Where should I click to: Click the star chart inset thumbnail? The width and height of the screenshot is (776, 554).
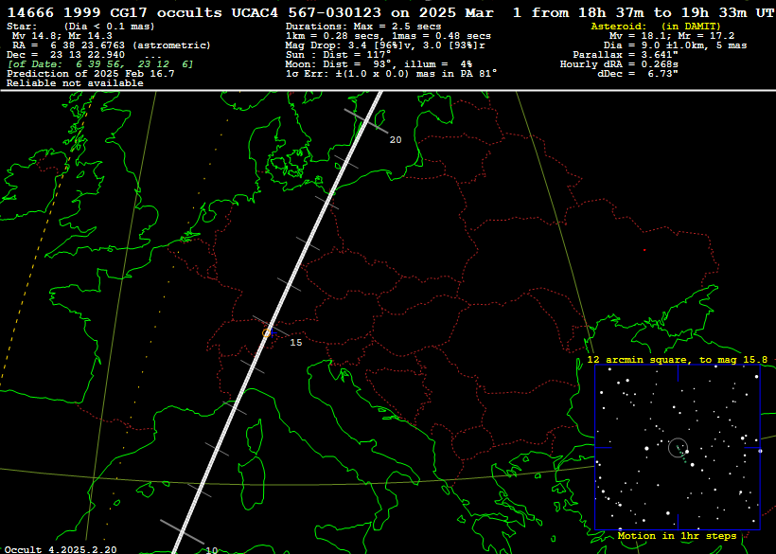pos(678,448)
